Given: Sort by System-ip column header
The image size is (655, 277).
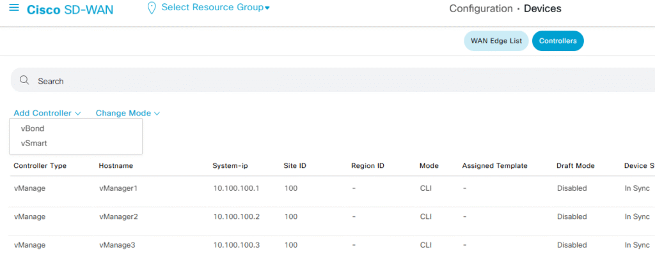Looking at the screenshot, I should (230, 166).
